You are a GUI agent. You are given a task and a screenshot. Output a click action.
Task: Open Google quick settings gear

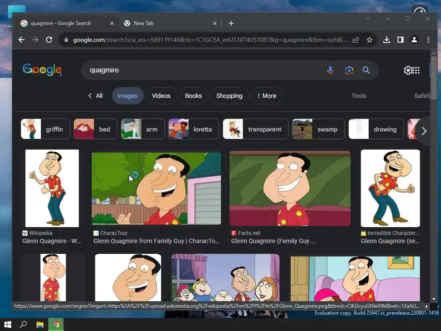click(407, 70)
